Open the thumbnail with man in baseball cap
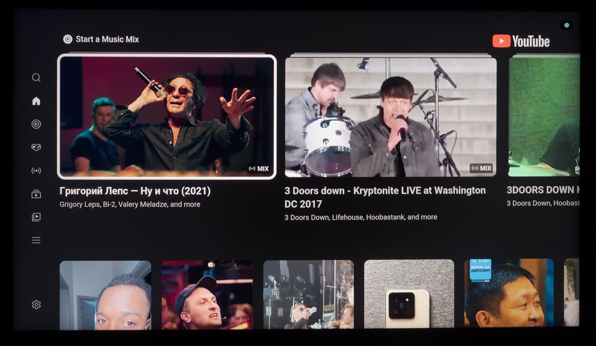This screenshot has height=346, width=596. coord(207,295)
